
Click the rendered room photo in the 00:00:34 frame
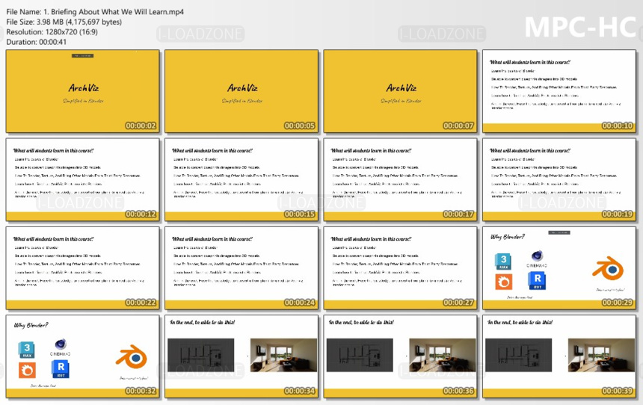[x=284, y=355]
